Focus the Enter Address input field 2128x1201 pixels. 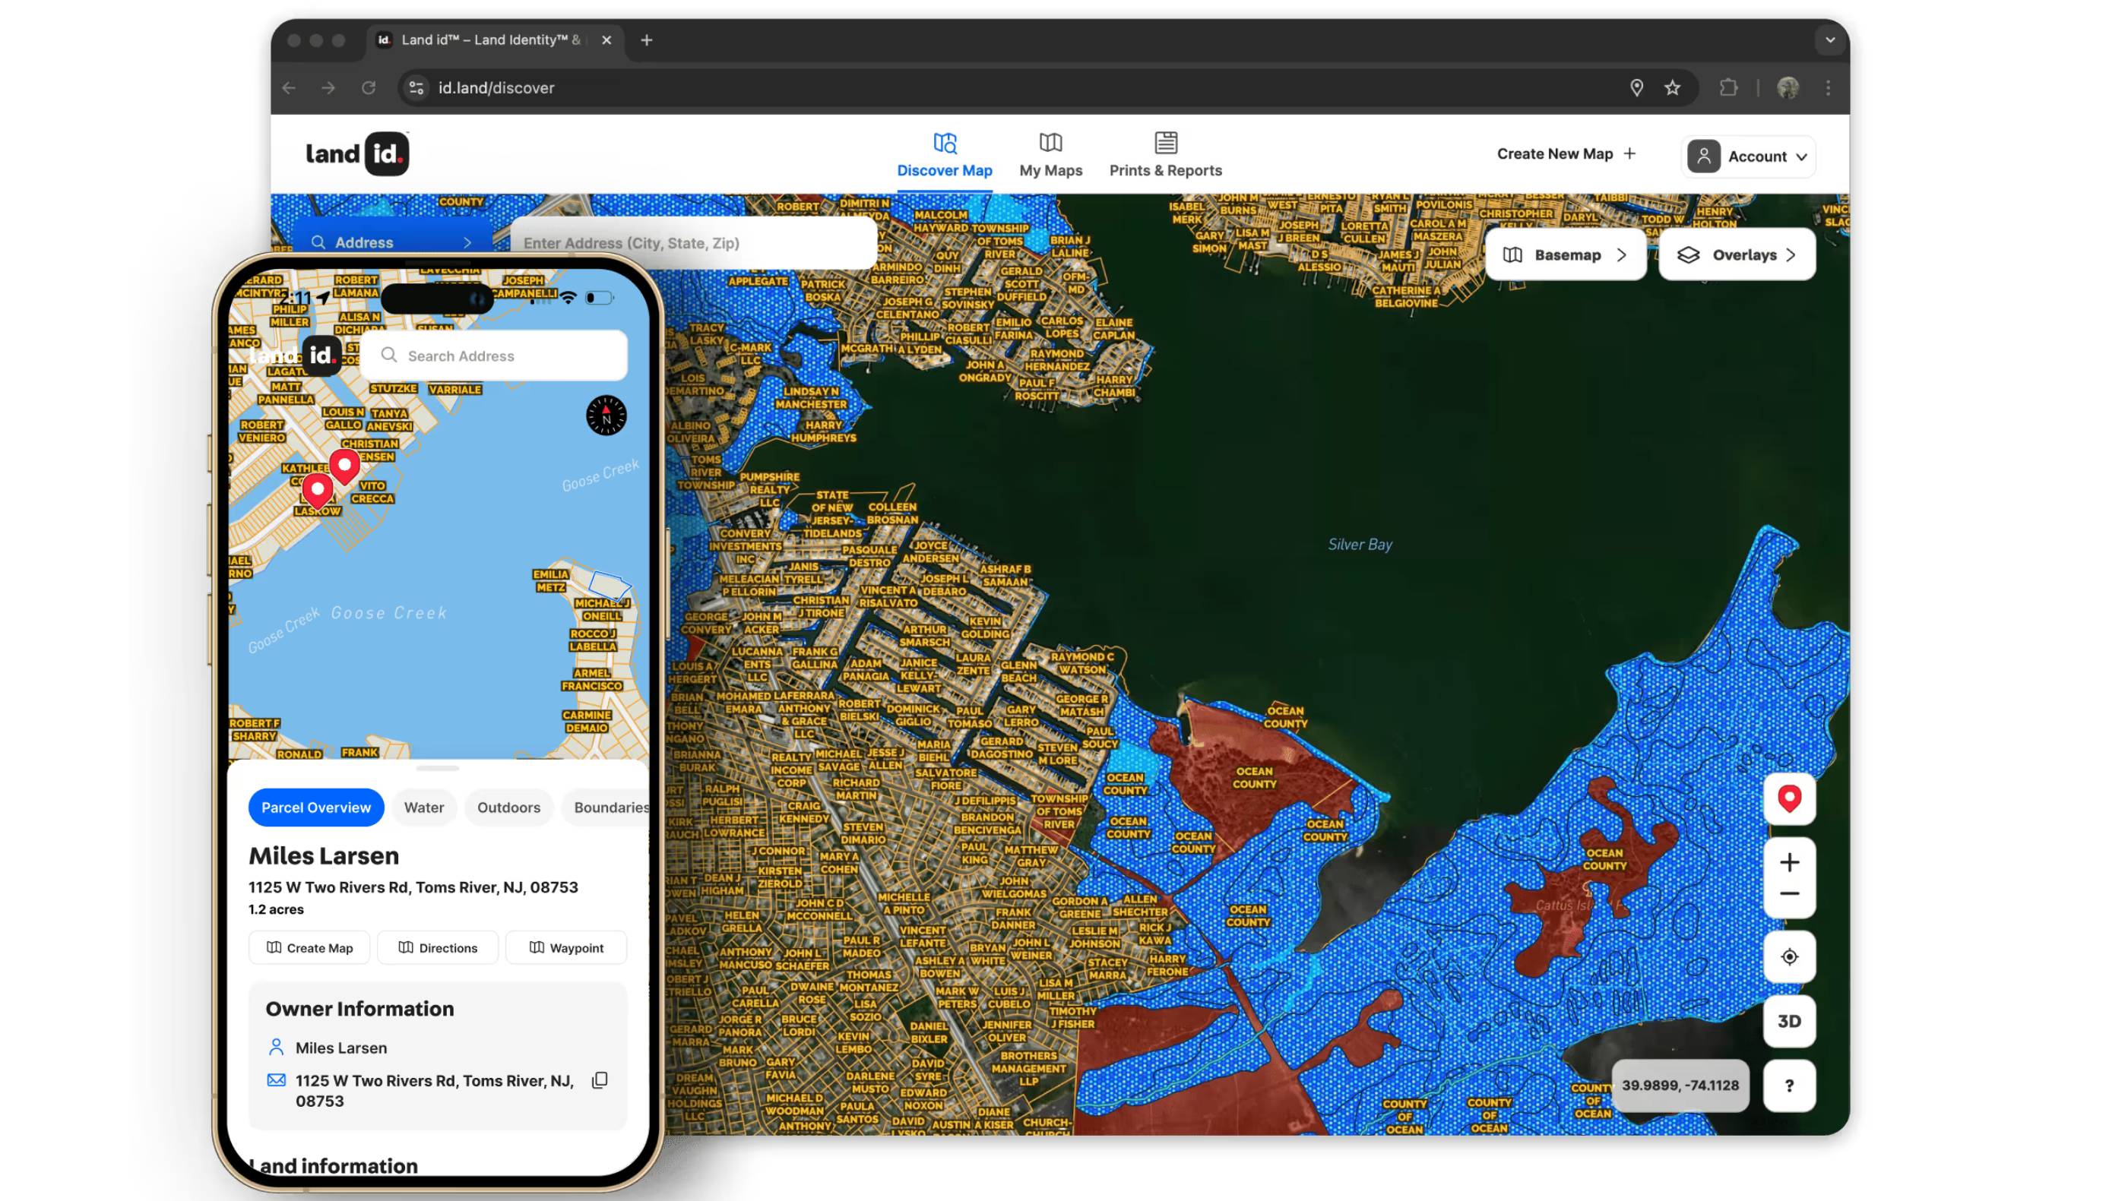[692, 242]
